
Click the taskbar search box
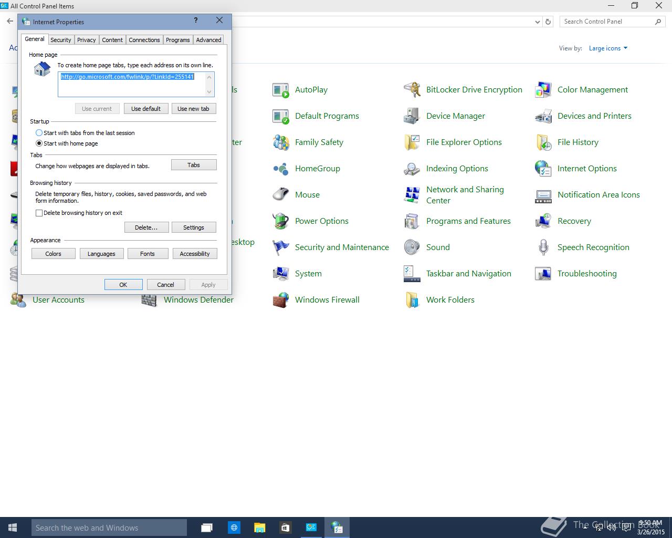[109, 527]
